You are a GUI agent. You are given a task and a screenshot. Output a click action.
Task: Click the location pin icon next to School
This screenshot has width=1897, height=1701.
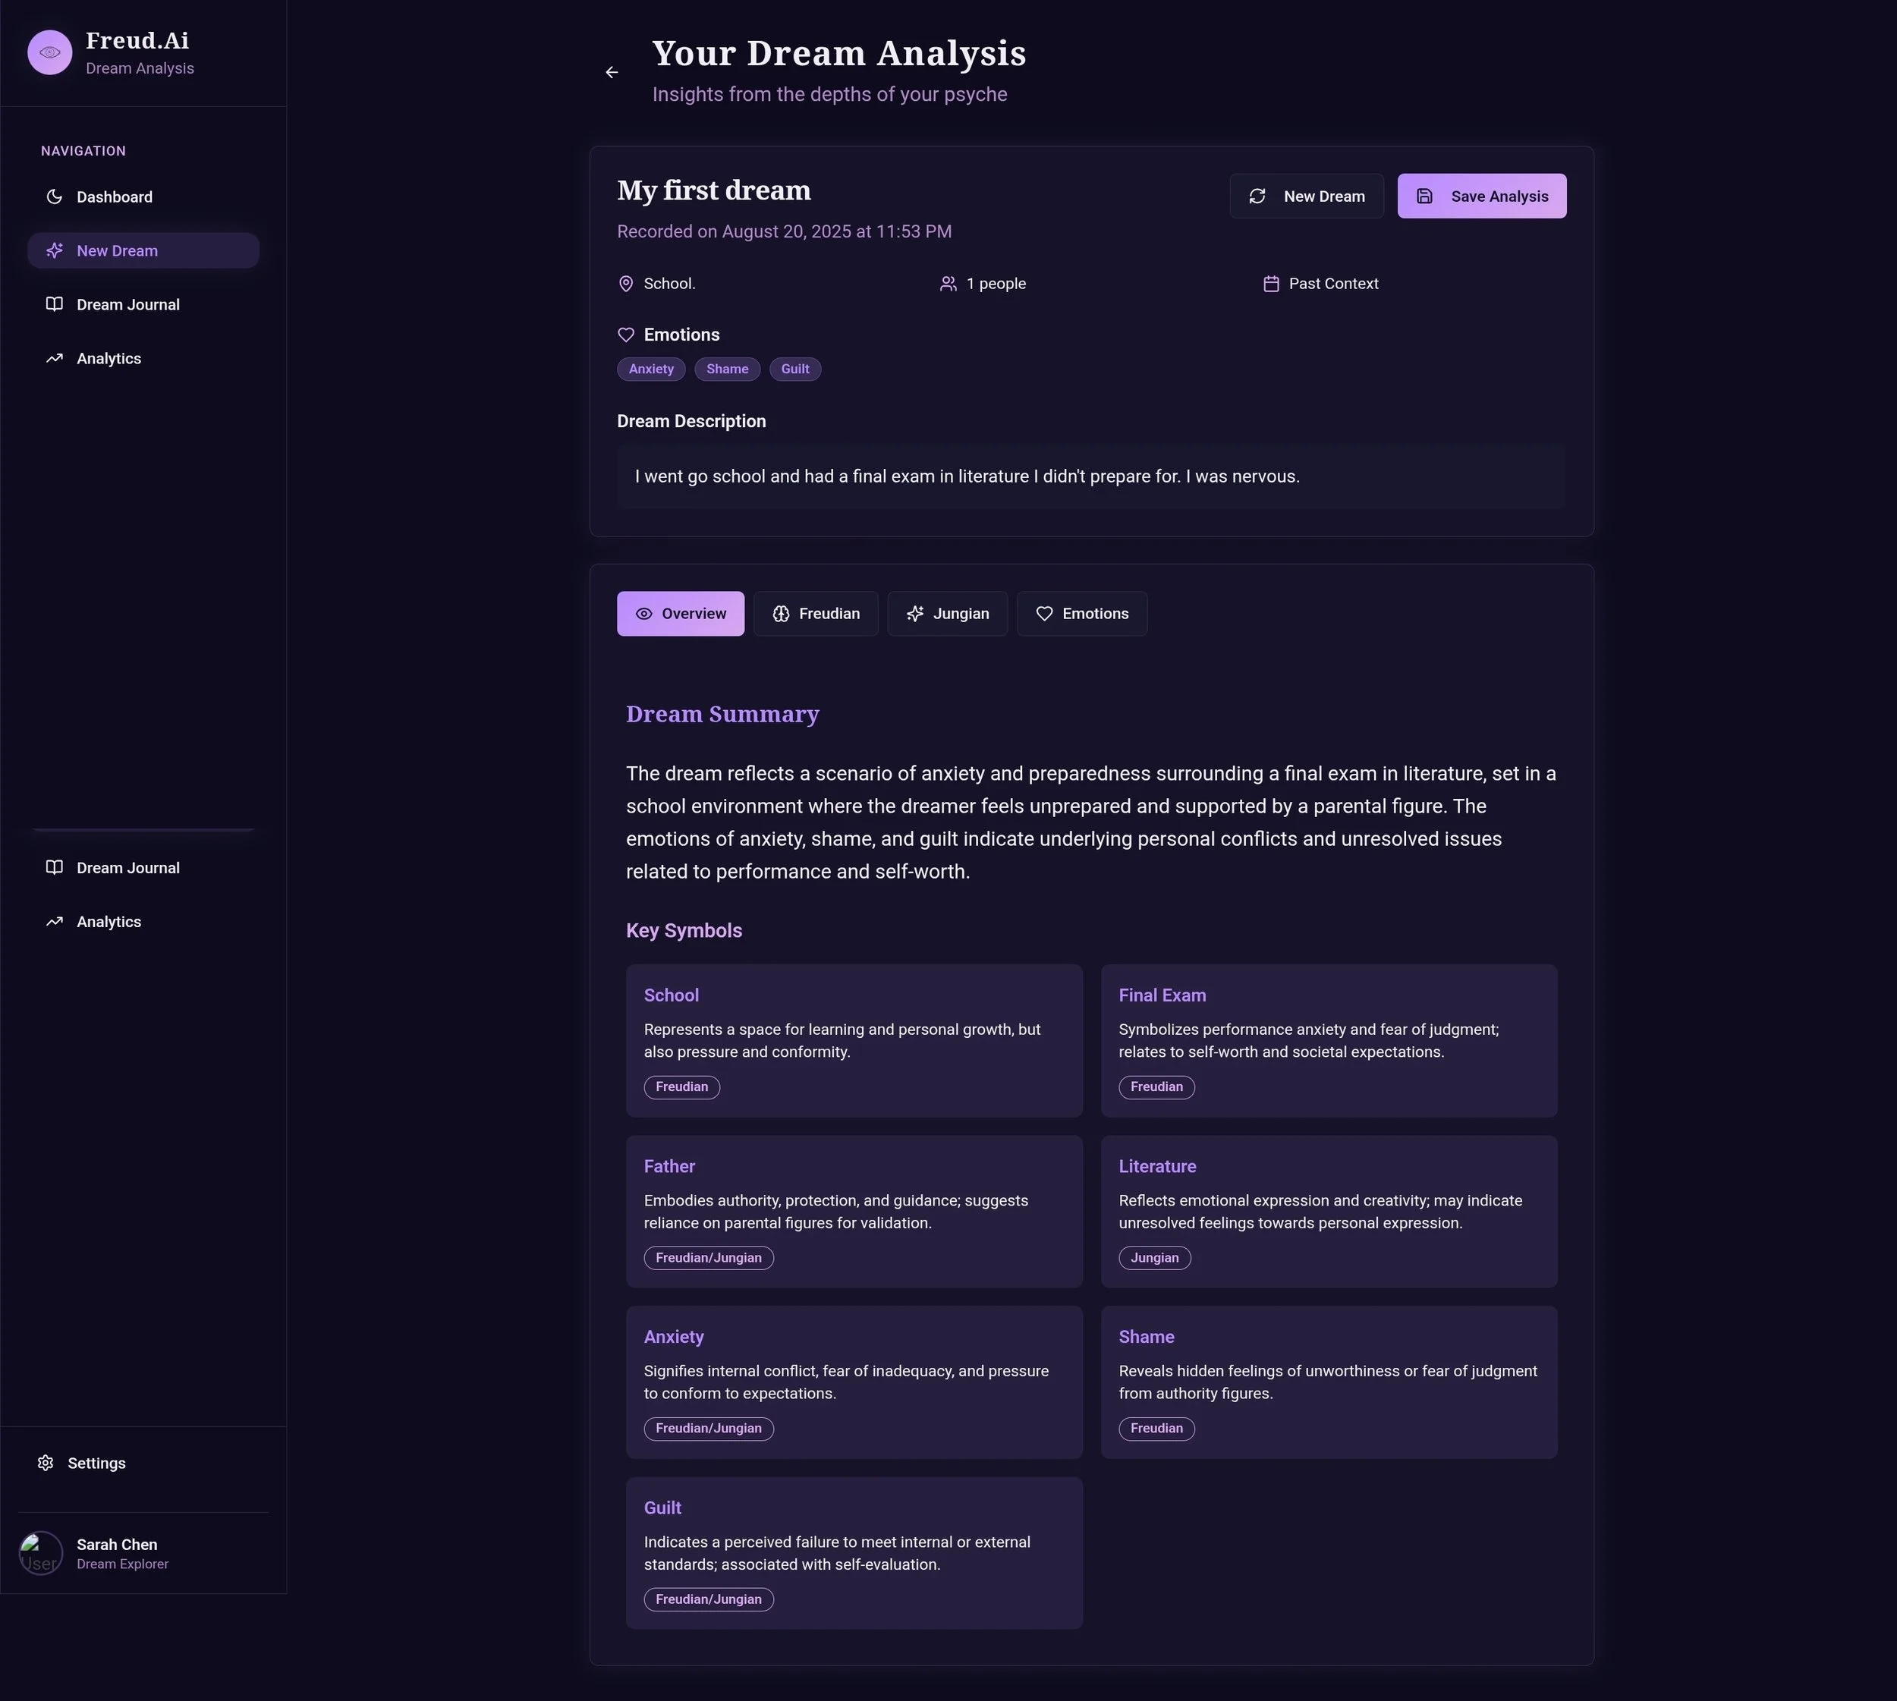pyautogui.click(x=627, y=283)
